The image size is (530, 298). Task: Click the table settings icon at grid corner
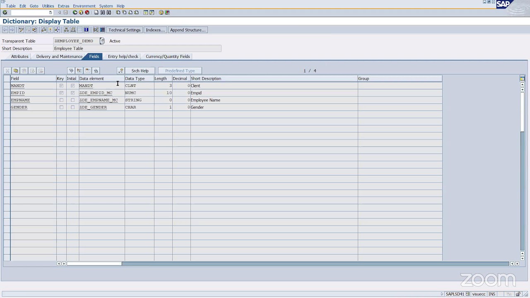point(522,79)
